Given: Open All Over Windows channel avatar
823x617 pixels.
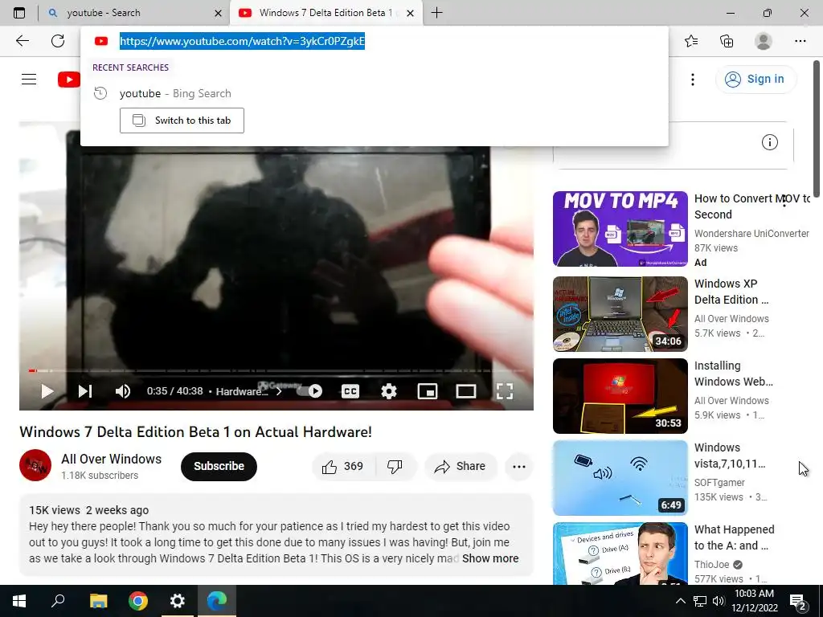Looking at the screenshot, I should click(x=35, y=465).
